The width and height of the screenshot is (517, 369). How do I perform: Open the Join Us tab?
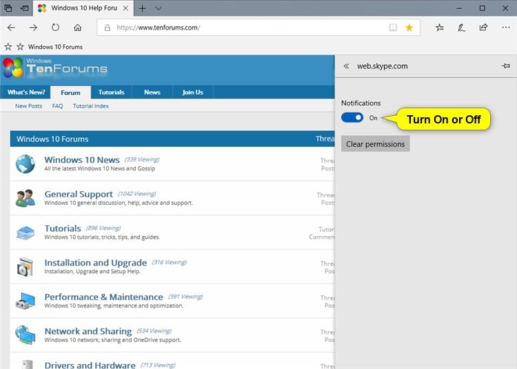[x=193, y=92]
